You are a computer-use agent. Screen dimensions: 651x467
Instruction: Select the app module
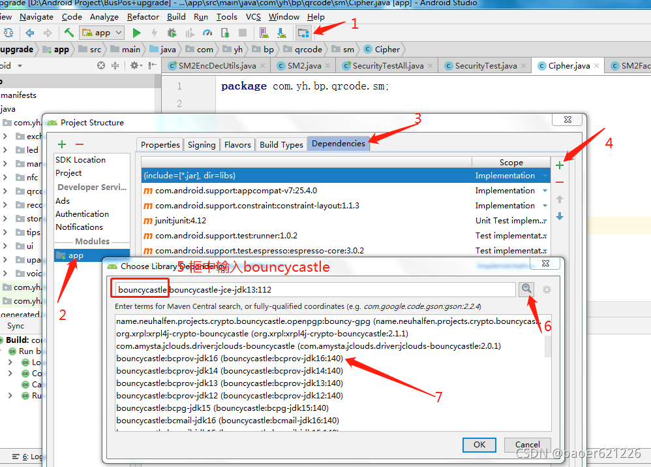(92, 255)
